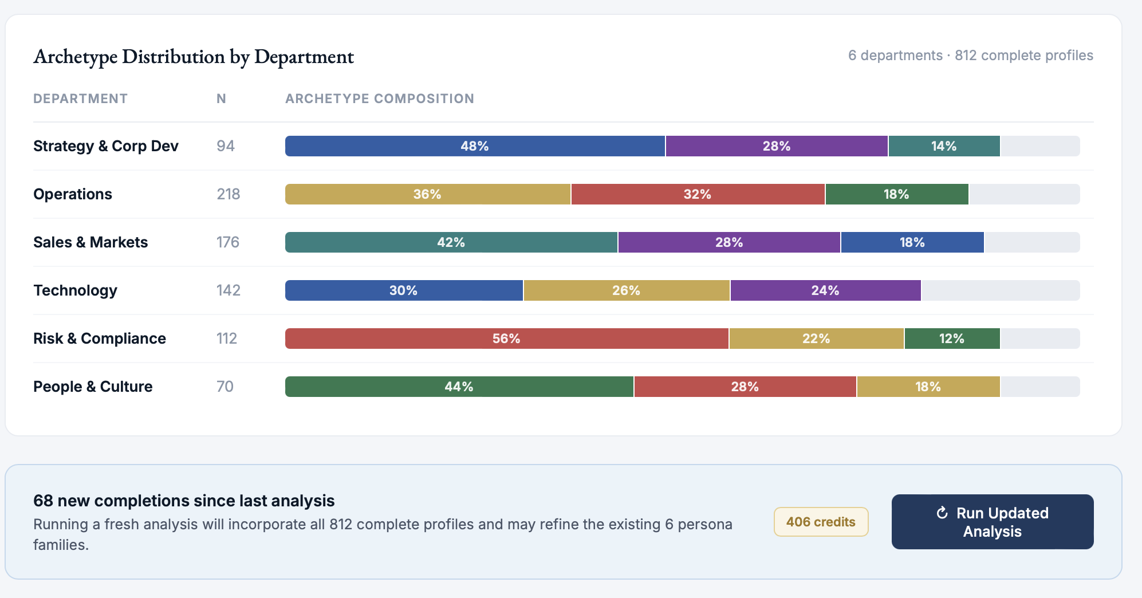Select the 56% red segment for Risk & Compliance

click(x=506, y=339)
